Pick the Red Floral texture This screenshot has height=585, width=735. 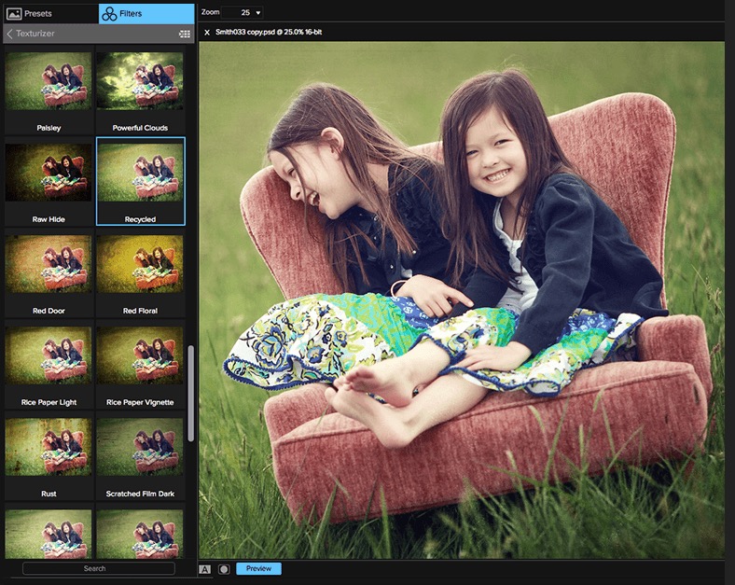click(140, 265)
